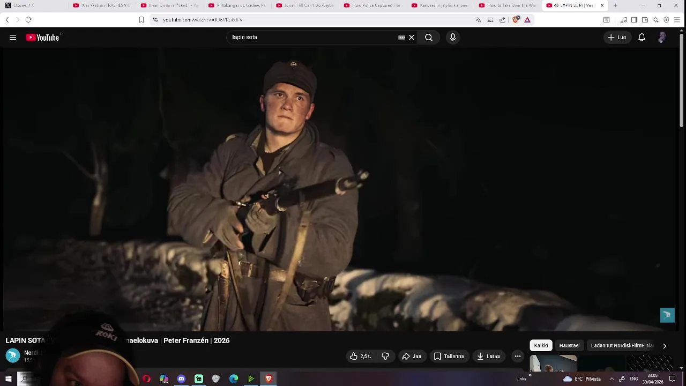Viewport: 686px width, 386px height.
Task: Show more filter chips with right arrow
Action: pyautogui.click(x=665, y=346)
